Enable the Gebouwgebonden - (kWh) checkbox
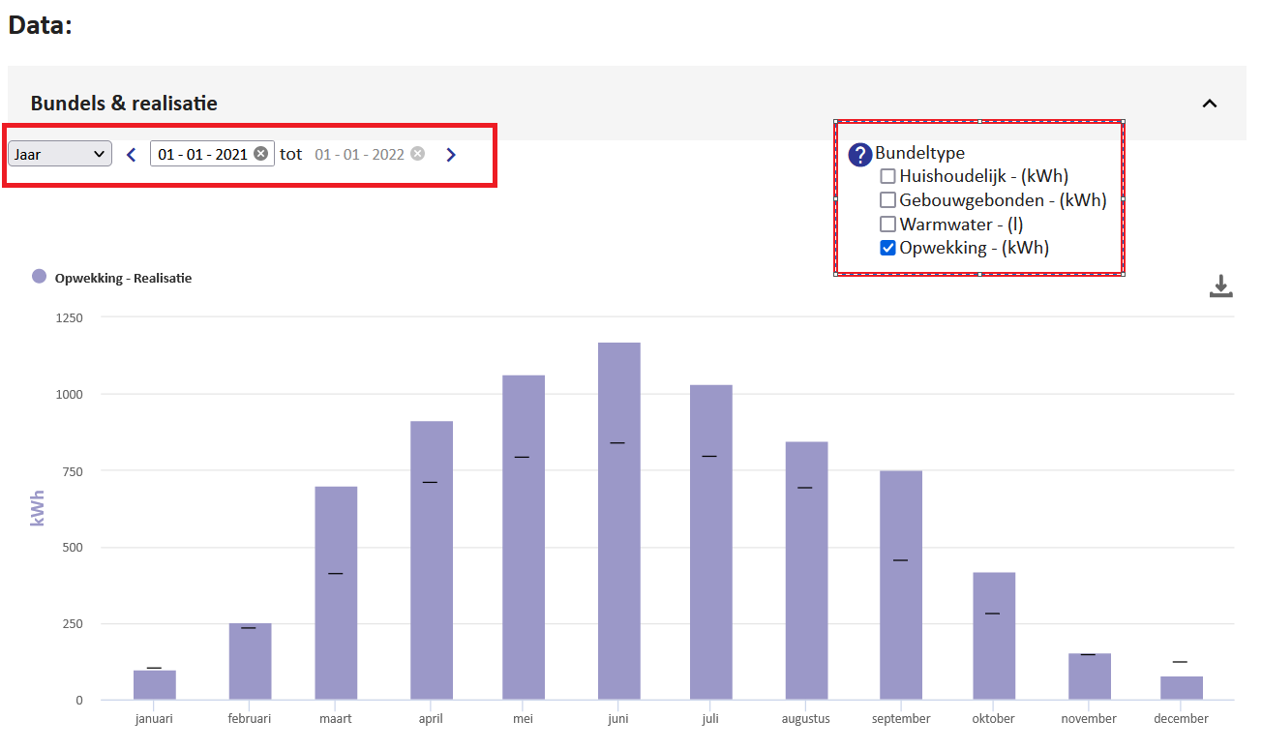The width and height of the screenshot is (1262, 750). coord(887,200)
